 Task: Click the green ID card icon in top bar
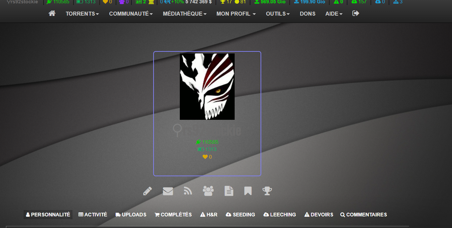coord(139,2)
